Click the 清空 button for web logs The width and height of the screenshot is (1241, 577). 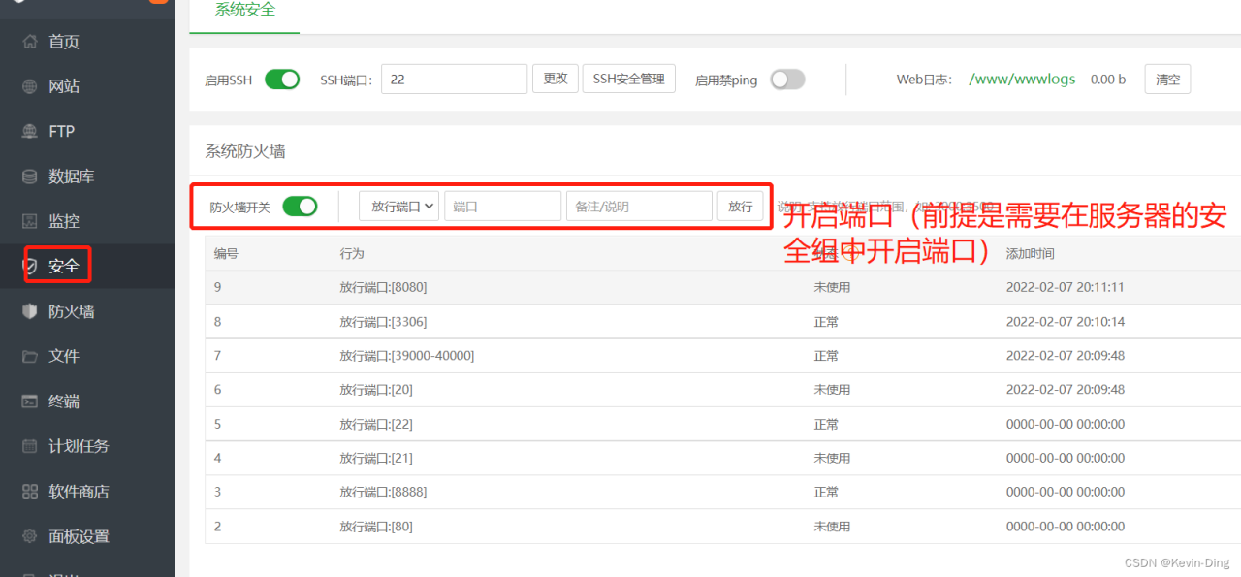(x=1167, y=80)
